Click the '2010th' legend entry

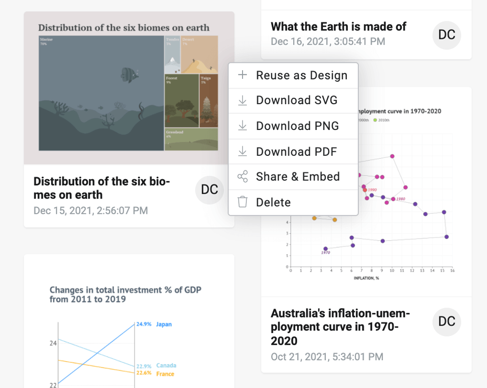pyautogui.click(x=381, y=120)
